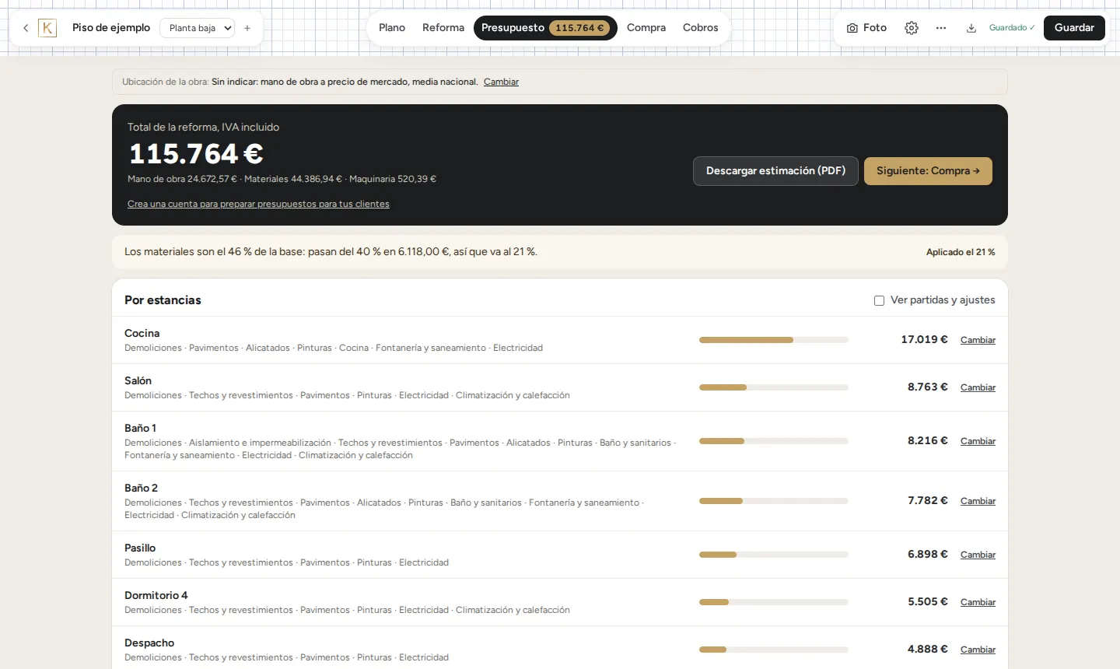1120x669 pixels.
Task: Click the download icon in top toolbar
Action: (971, 28)
